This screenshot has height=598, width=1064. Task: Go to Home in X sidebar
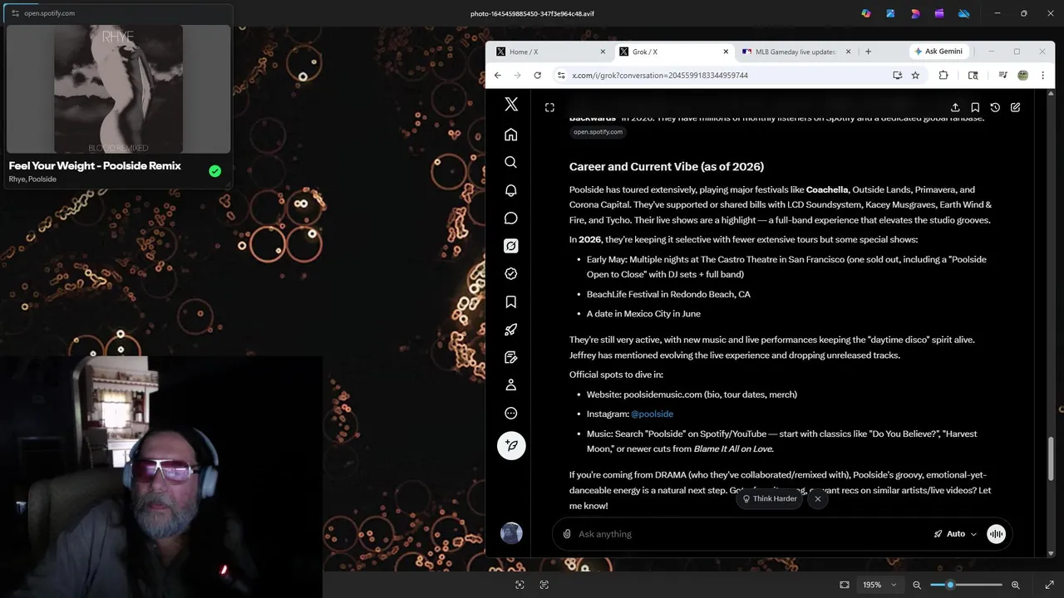coord(511,135)
